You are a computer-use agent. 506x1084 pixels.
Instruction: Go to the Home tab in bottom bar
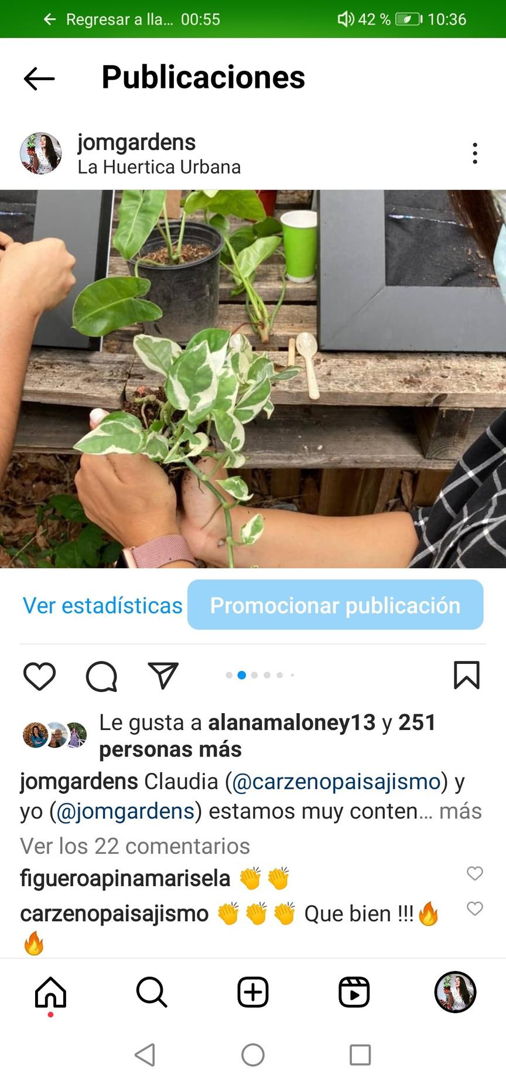click(51, 993)
